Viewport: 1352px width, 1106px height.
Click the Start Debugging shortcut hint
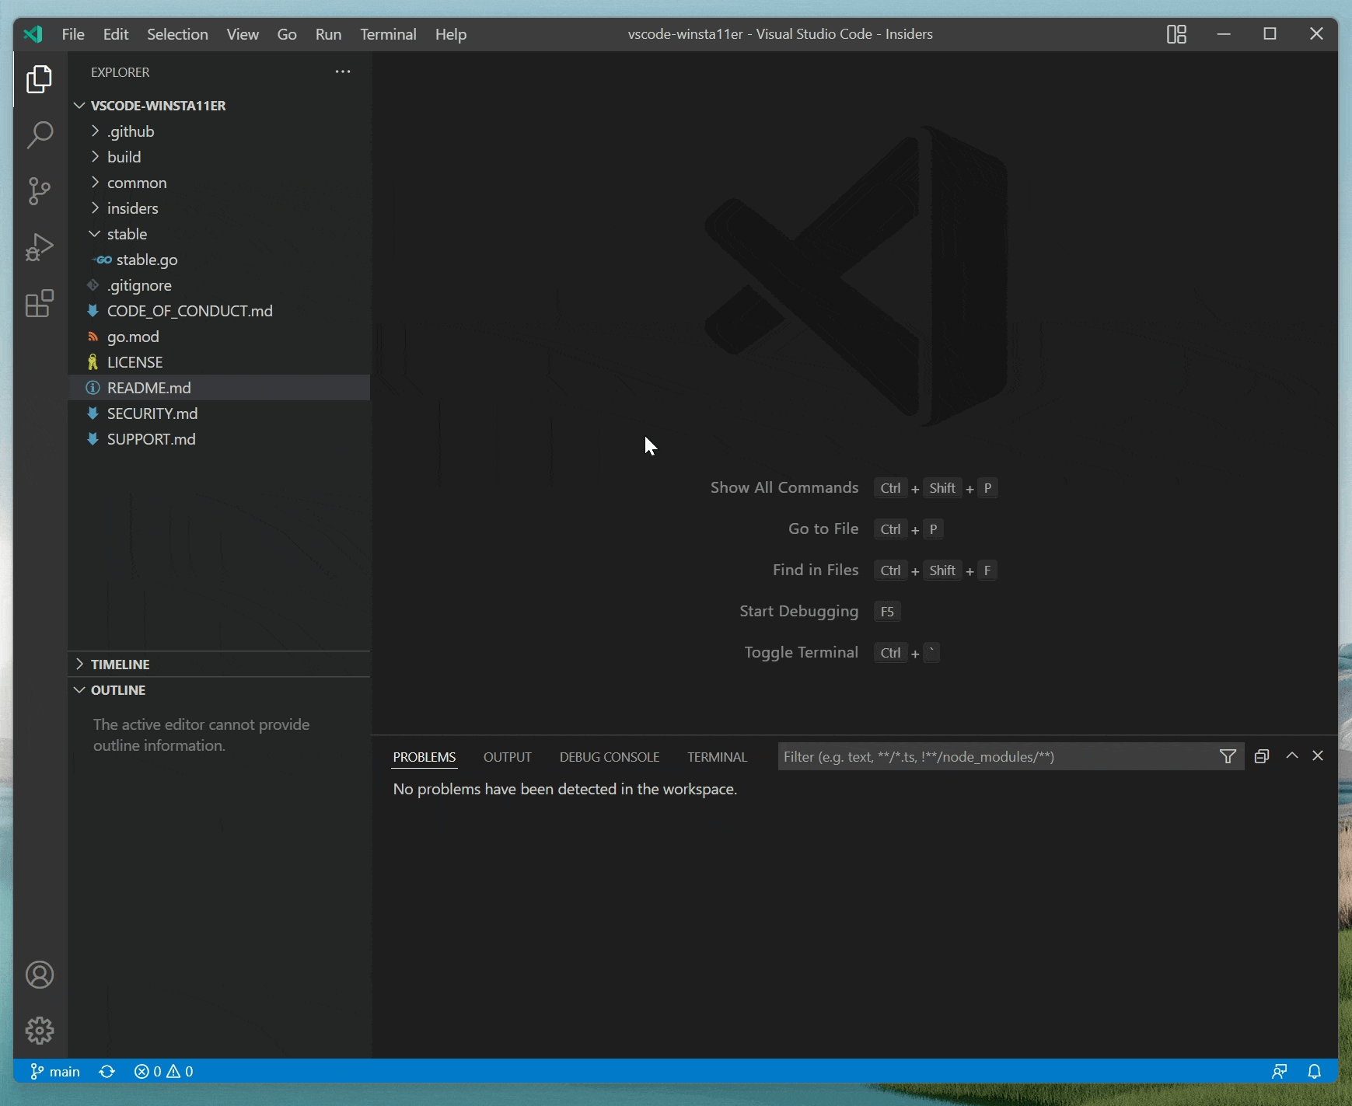[819, 612]
